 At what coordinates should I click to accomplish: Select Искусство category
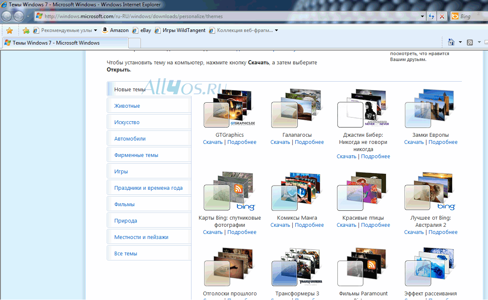click(149, 122)
